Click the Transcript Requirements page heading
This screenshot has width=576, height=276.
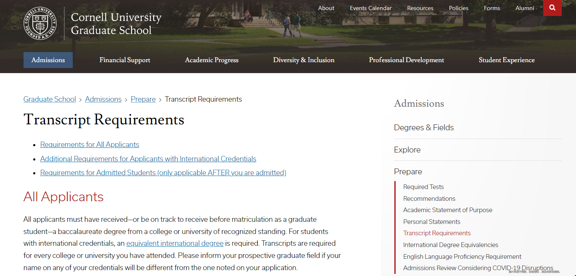point(104,120)
